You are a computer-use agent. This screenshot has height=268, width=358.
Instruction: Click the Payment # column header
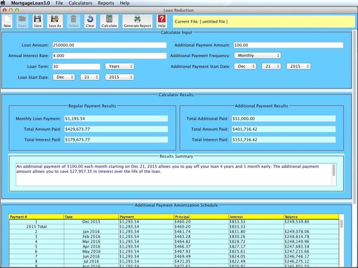[36, 217]
